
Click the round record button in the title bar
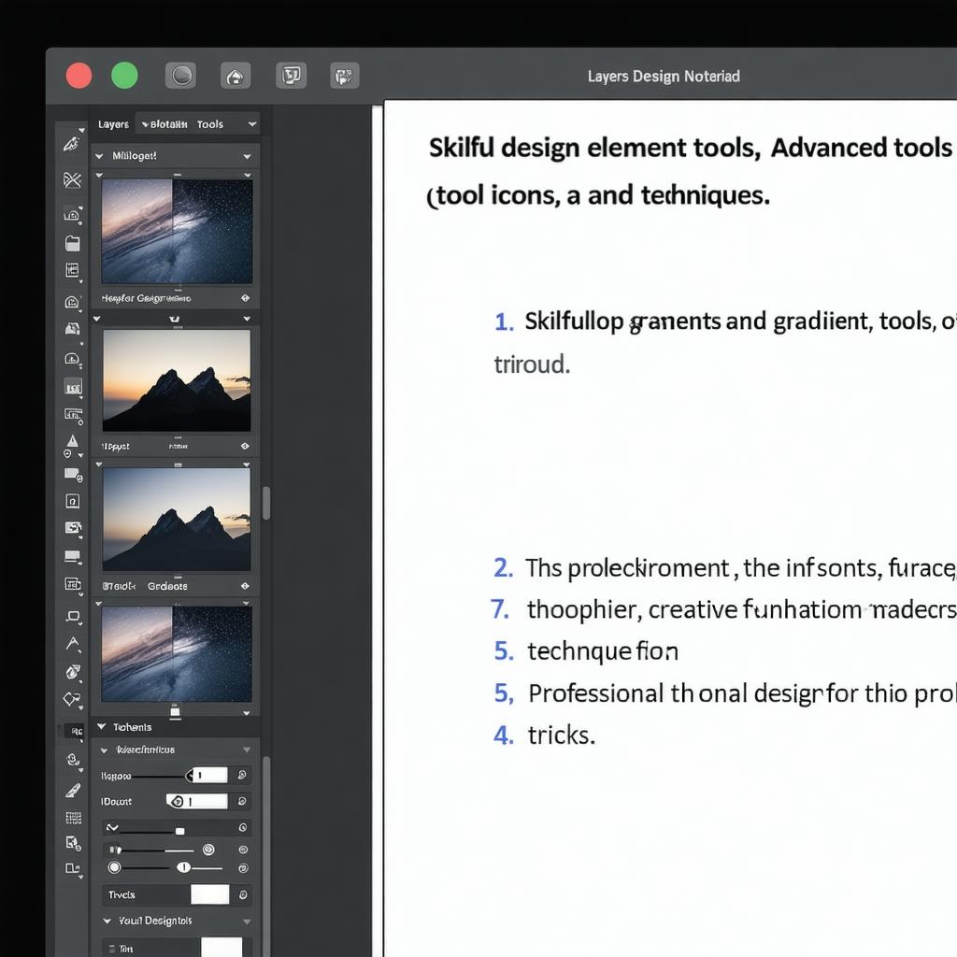180,76
